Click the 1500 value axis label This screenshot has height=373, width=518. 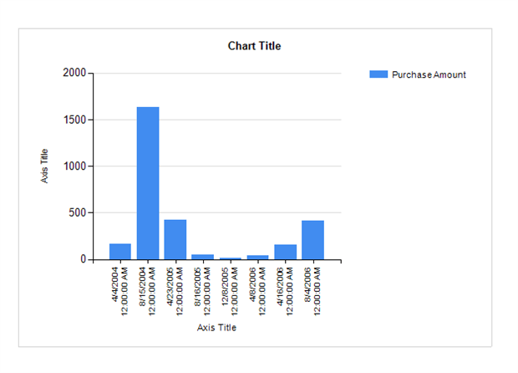pos(74,120)
